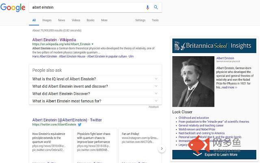The image size is (260, 163).
Task: Open General relativity and teaching career link
Action: [x=201, y=126]
